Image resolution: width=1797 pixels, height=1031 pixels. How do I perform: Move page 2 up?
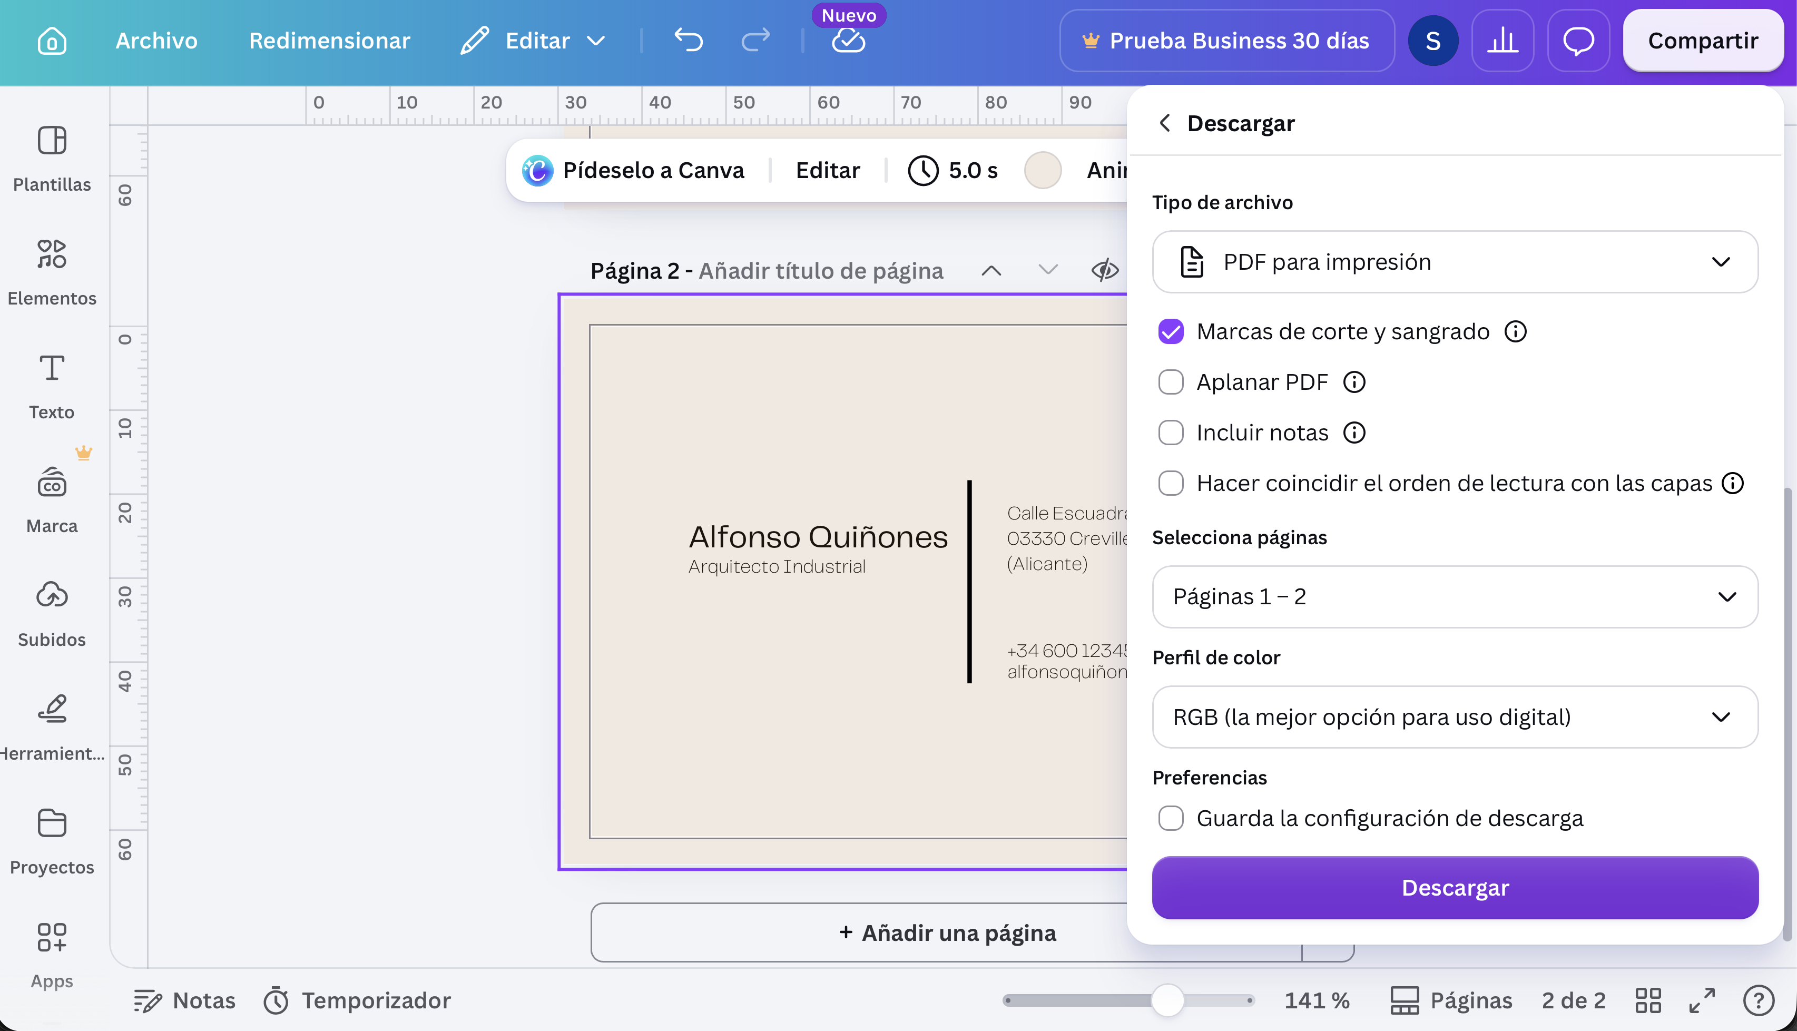point(991,270)
